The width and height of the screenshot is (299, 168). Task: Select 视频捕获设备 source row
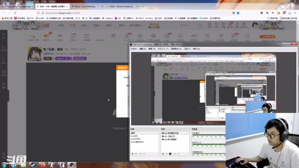[175, 133]
